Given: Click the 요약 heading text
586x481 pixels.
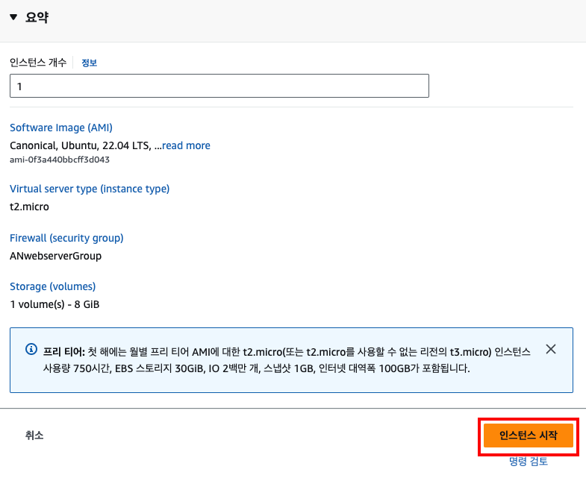Looking at the screenshot, I should point(37,17).
